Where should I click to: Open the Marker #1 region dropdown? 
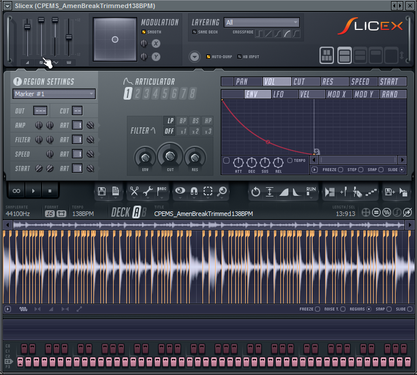point(54,94)
